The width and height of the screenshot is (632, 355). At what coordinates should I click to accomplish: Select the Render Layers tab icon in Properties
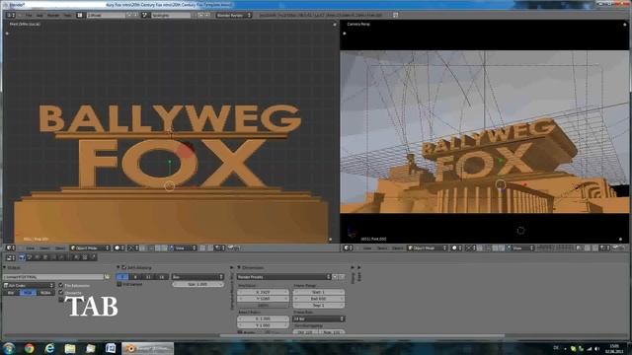click(x=30, y=257)
